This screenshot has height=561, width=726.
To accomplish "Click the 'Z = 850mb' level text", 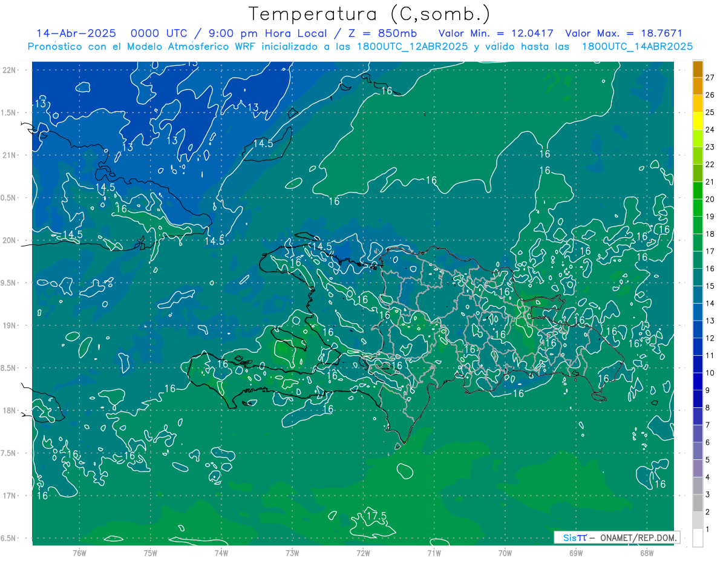I will (380, 33).
